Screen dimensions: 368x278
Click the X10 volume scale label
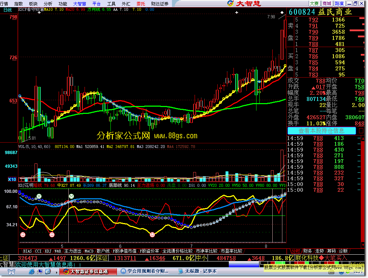(x=12, y=179)
